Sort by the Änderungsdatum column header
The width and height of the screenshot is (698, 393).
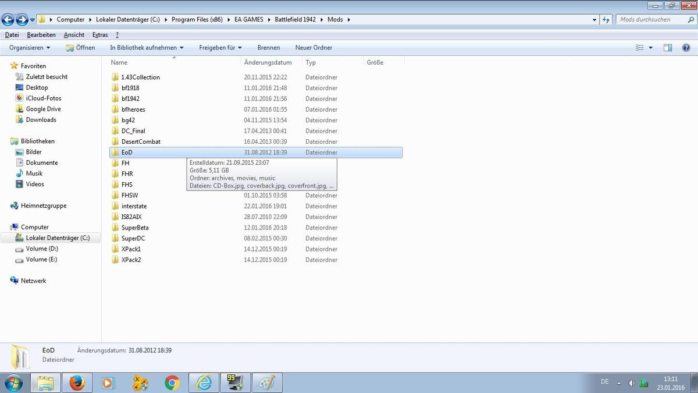268,62
